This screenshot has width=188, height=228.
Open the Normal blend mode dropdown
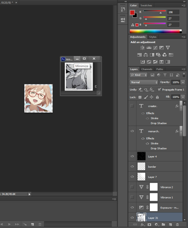[143, 82]
